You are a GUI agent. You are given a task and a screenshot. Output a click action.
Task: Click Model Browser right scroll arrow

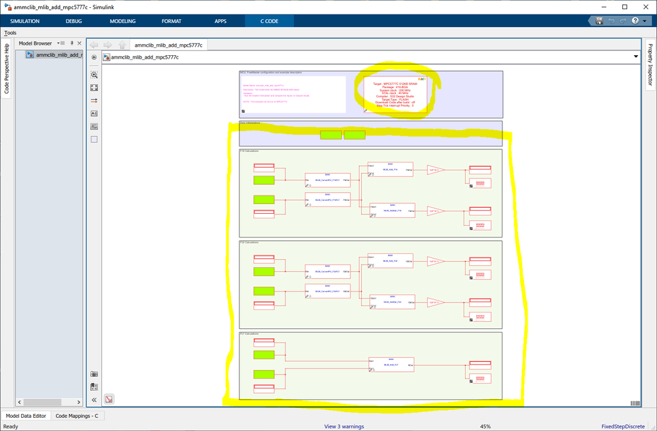pyautogui.click(x=79, y=402)
